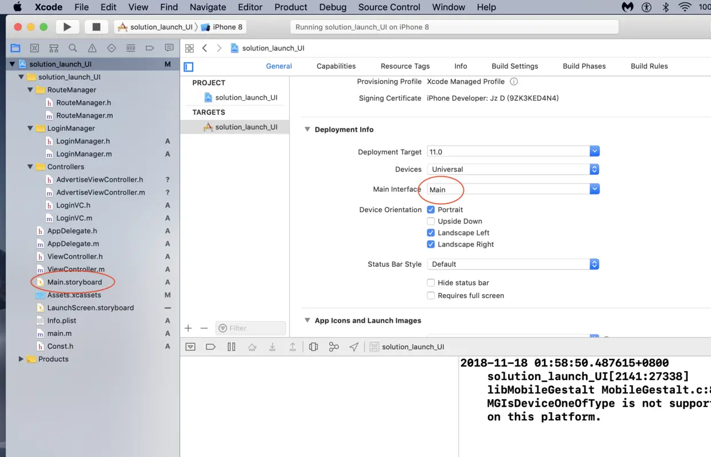Collapse App Icons and Launch Images section
Viewport: 711px width, 457px height.
pyautogui.click(x=308, y=321)
